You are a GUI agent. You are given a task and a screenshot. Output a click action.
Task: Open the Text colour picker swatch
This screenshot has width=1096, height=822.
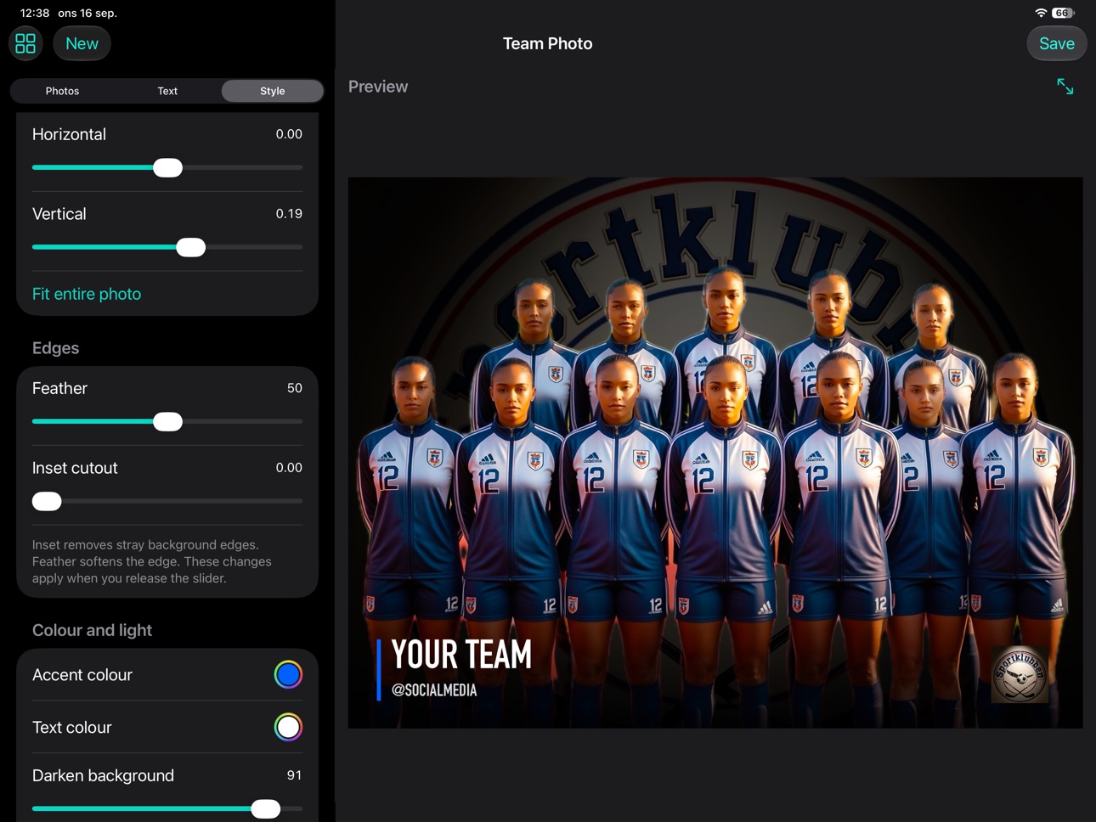288,728
